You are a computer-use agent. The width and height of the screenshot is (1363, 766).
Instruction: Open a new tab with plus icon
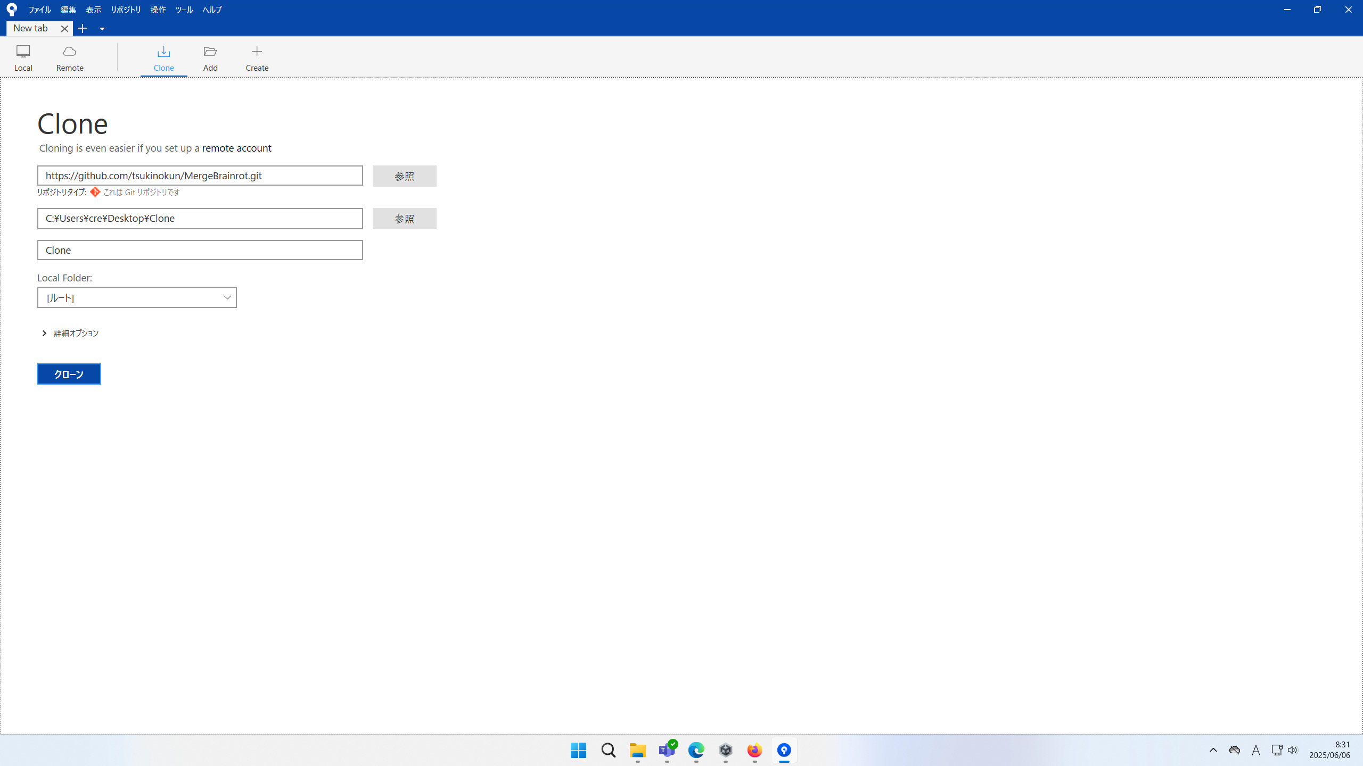click(x=83, y=29)
